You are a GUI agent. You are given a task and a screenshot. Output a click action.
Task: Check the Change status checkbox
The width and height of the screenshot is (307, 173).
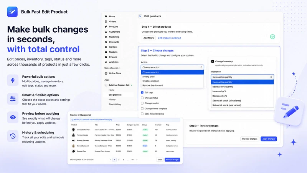click(142, 98)
